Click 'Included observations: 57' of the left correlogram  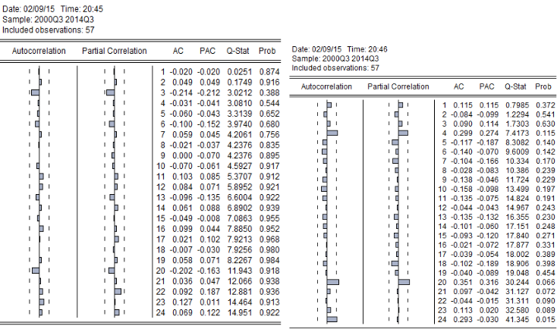tap(49, 30)
